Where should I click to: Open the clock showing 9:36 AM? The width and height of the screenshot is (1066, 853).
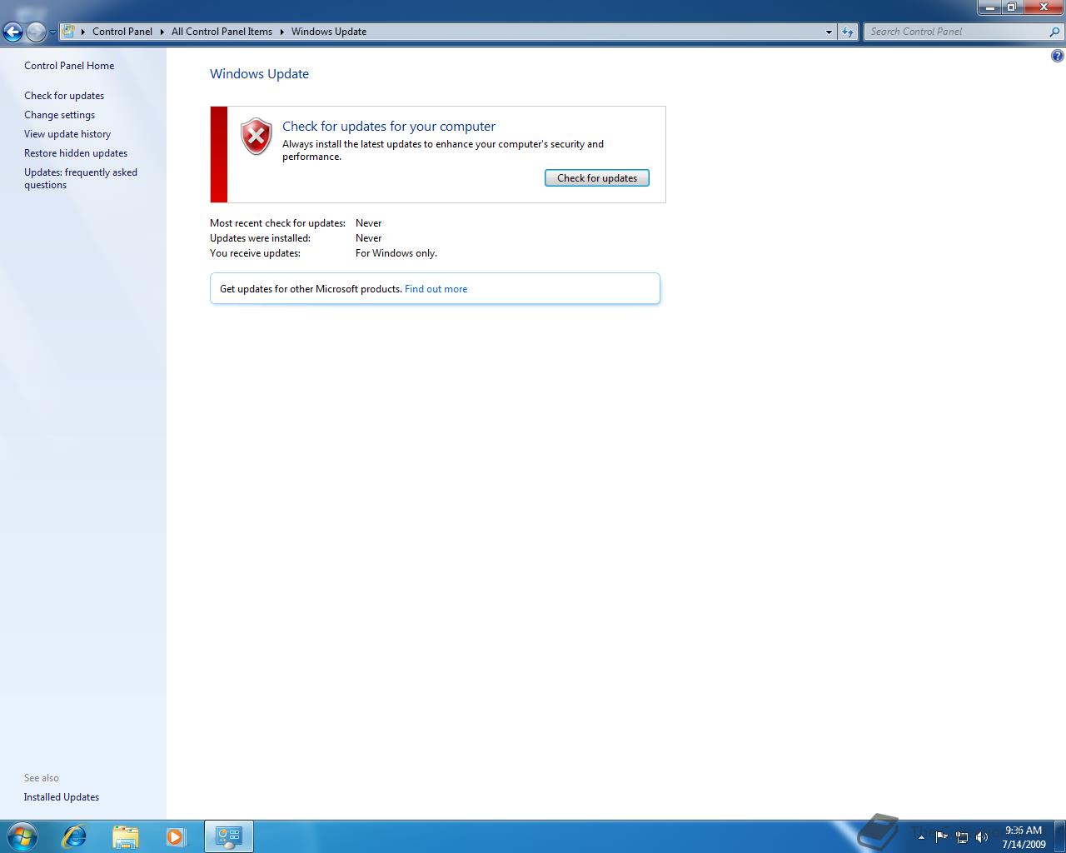(1024, 837)
